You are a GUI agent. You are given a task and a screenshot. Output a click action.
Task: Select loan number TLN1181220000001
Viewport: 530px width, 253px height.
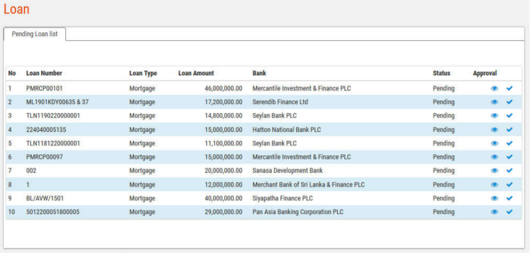pyautogui.click(x=53, y=143)
